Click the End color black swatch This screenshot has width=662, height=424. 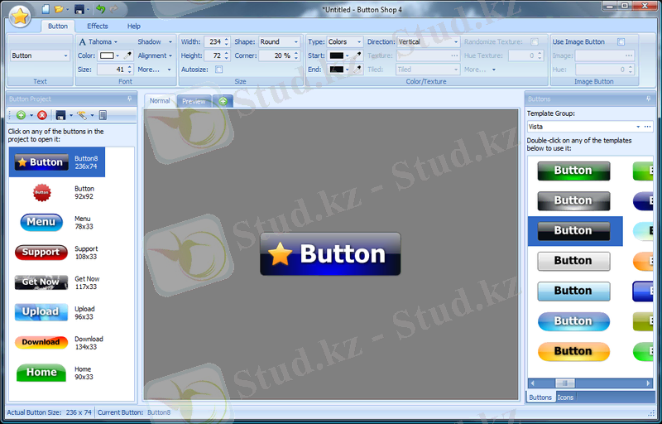tap(337, 70)
